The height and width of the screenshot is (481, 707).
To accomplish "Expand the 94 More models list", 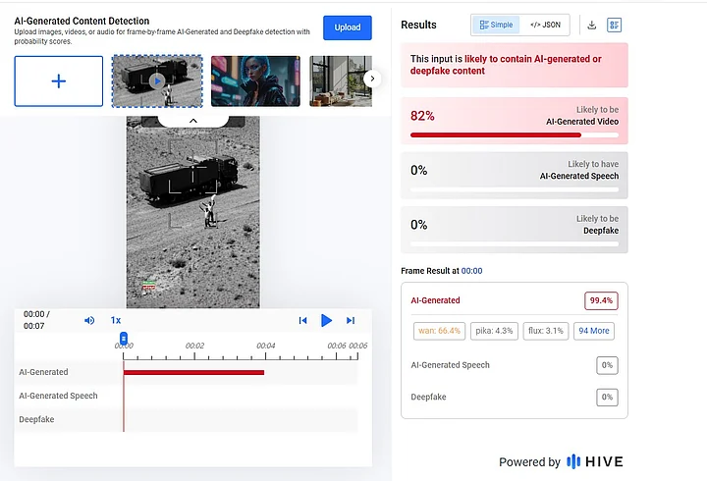I will point(593,331).
